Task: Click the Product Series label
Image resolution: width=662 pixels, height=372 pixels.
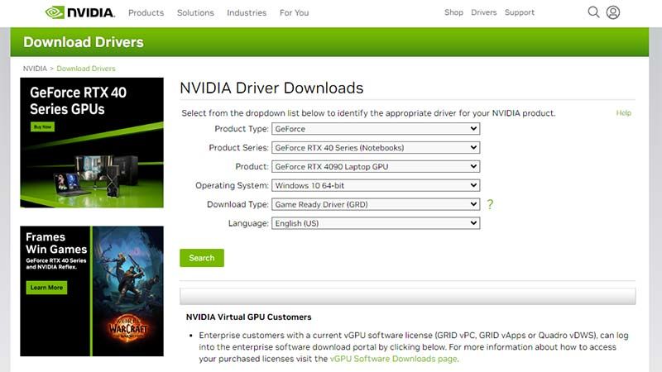Action: click(238, 148)
